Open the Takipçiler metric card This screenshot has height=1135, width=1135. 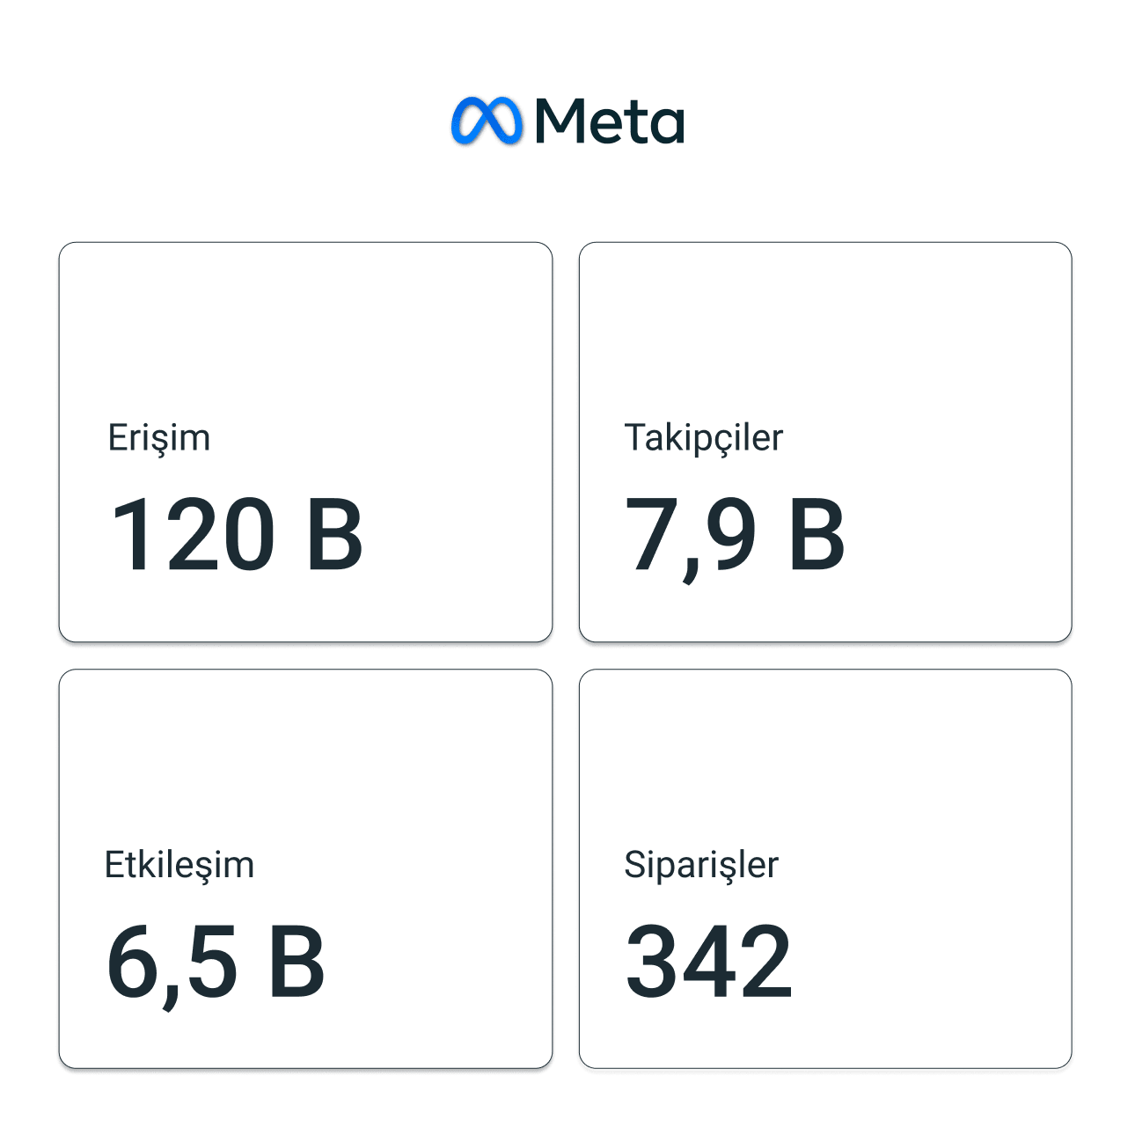pos(825,442)
